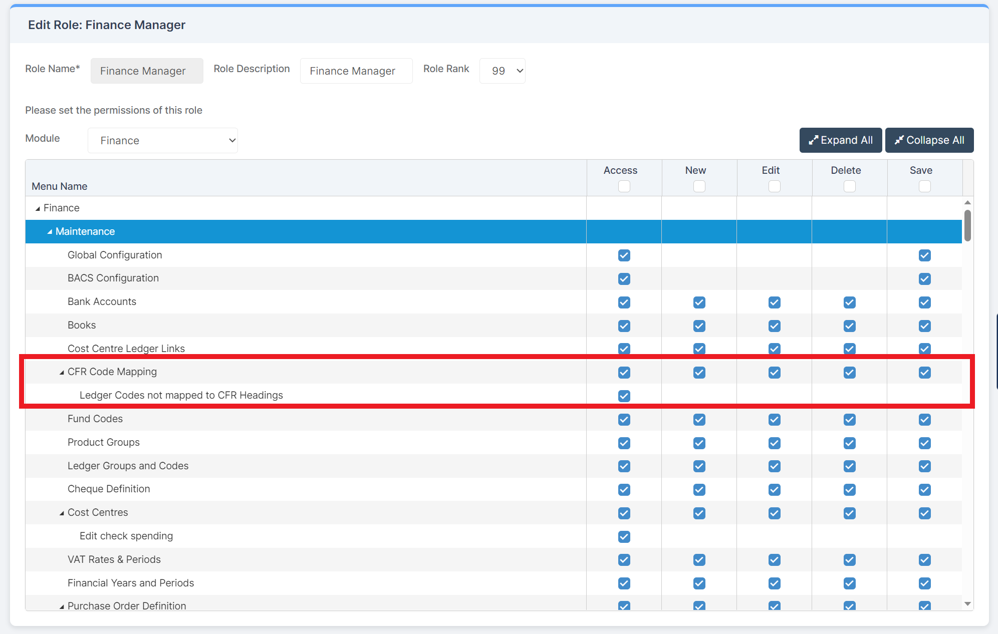Screen dimensions: 998x634
Task: Toggle the Delete column header checkbox
Action: (849, 186)
